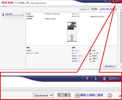
Task: Click the large i icon in the magnified inset header
Action: 96,79
